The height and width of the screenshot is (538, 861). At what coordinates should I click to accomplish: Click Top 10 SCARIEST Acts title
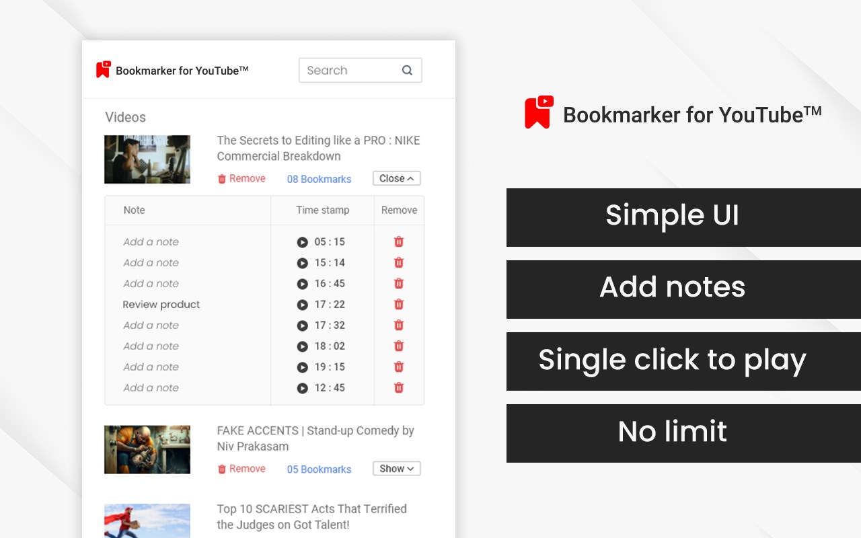click(311, 516)
